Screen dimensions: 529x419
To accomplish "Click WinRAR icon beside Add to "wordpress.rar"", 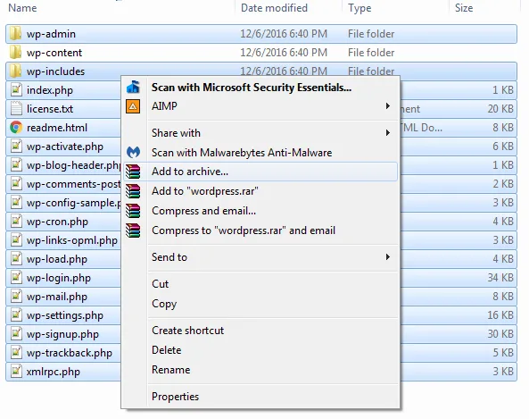I will (133, 191).
